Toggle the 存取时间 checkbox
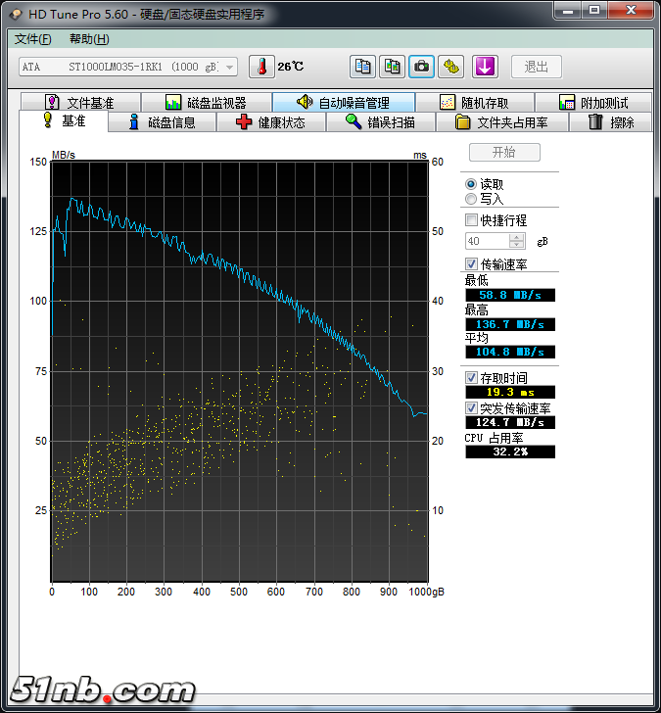Screen dimensions: 661x713 (471, 377)
